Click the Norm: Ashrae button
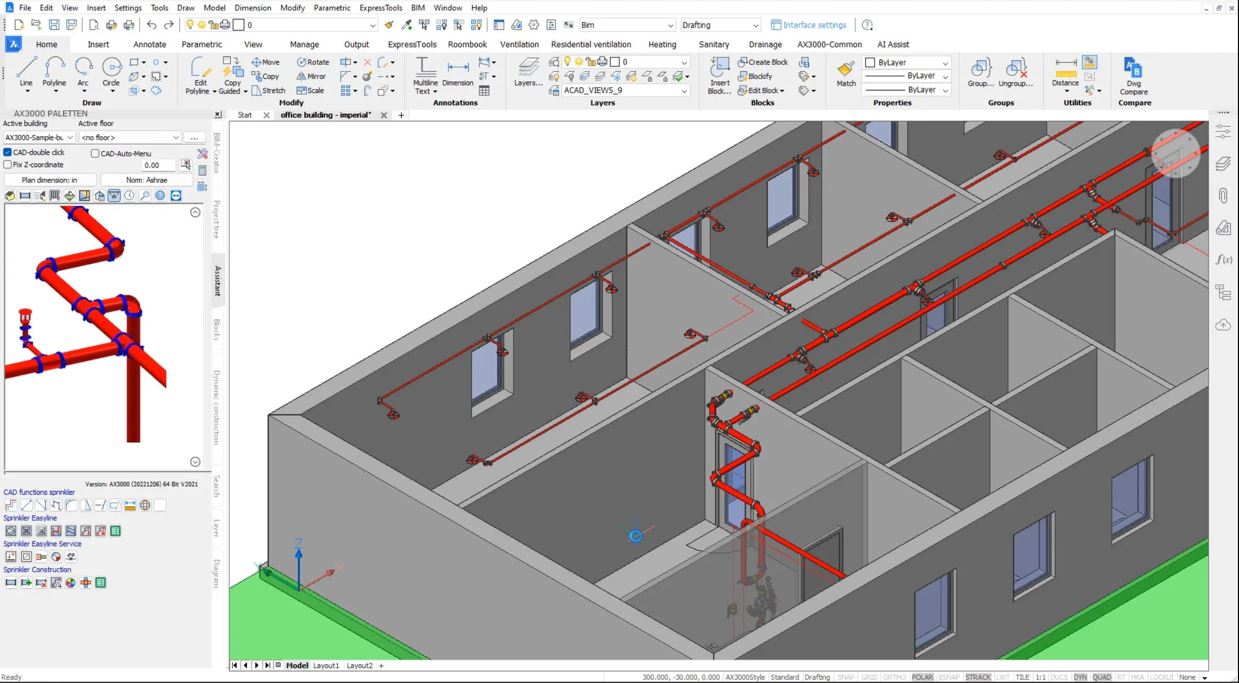Viewport: 1239px width, 683px height. (146, 180)
